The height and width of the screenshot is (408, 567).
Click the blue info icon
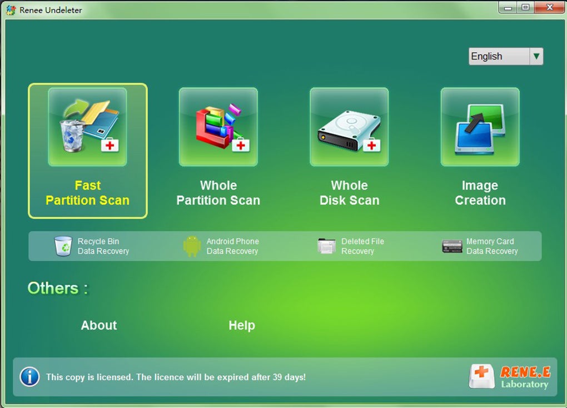click(29, 376)
